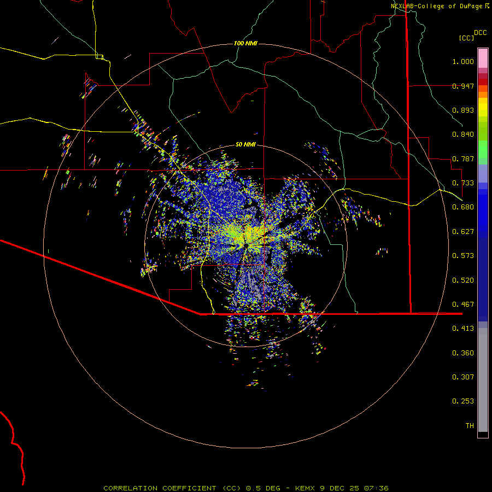Viewport: 492px width, 492px height.
Task: Select the 1.000 scale value
Action: tap(463, 61)
